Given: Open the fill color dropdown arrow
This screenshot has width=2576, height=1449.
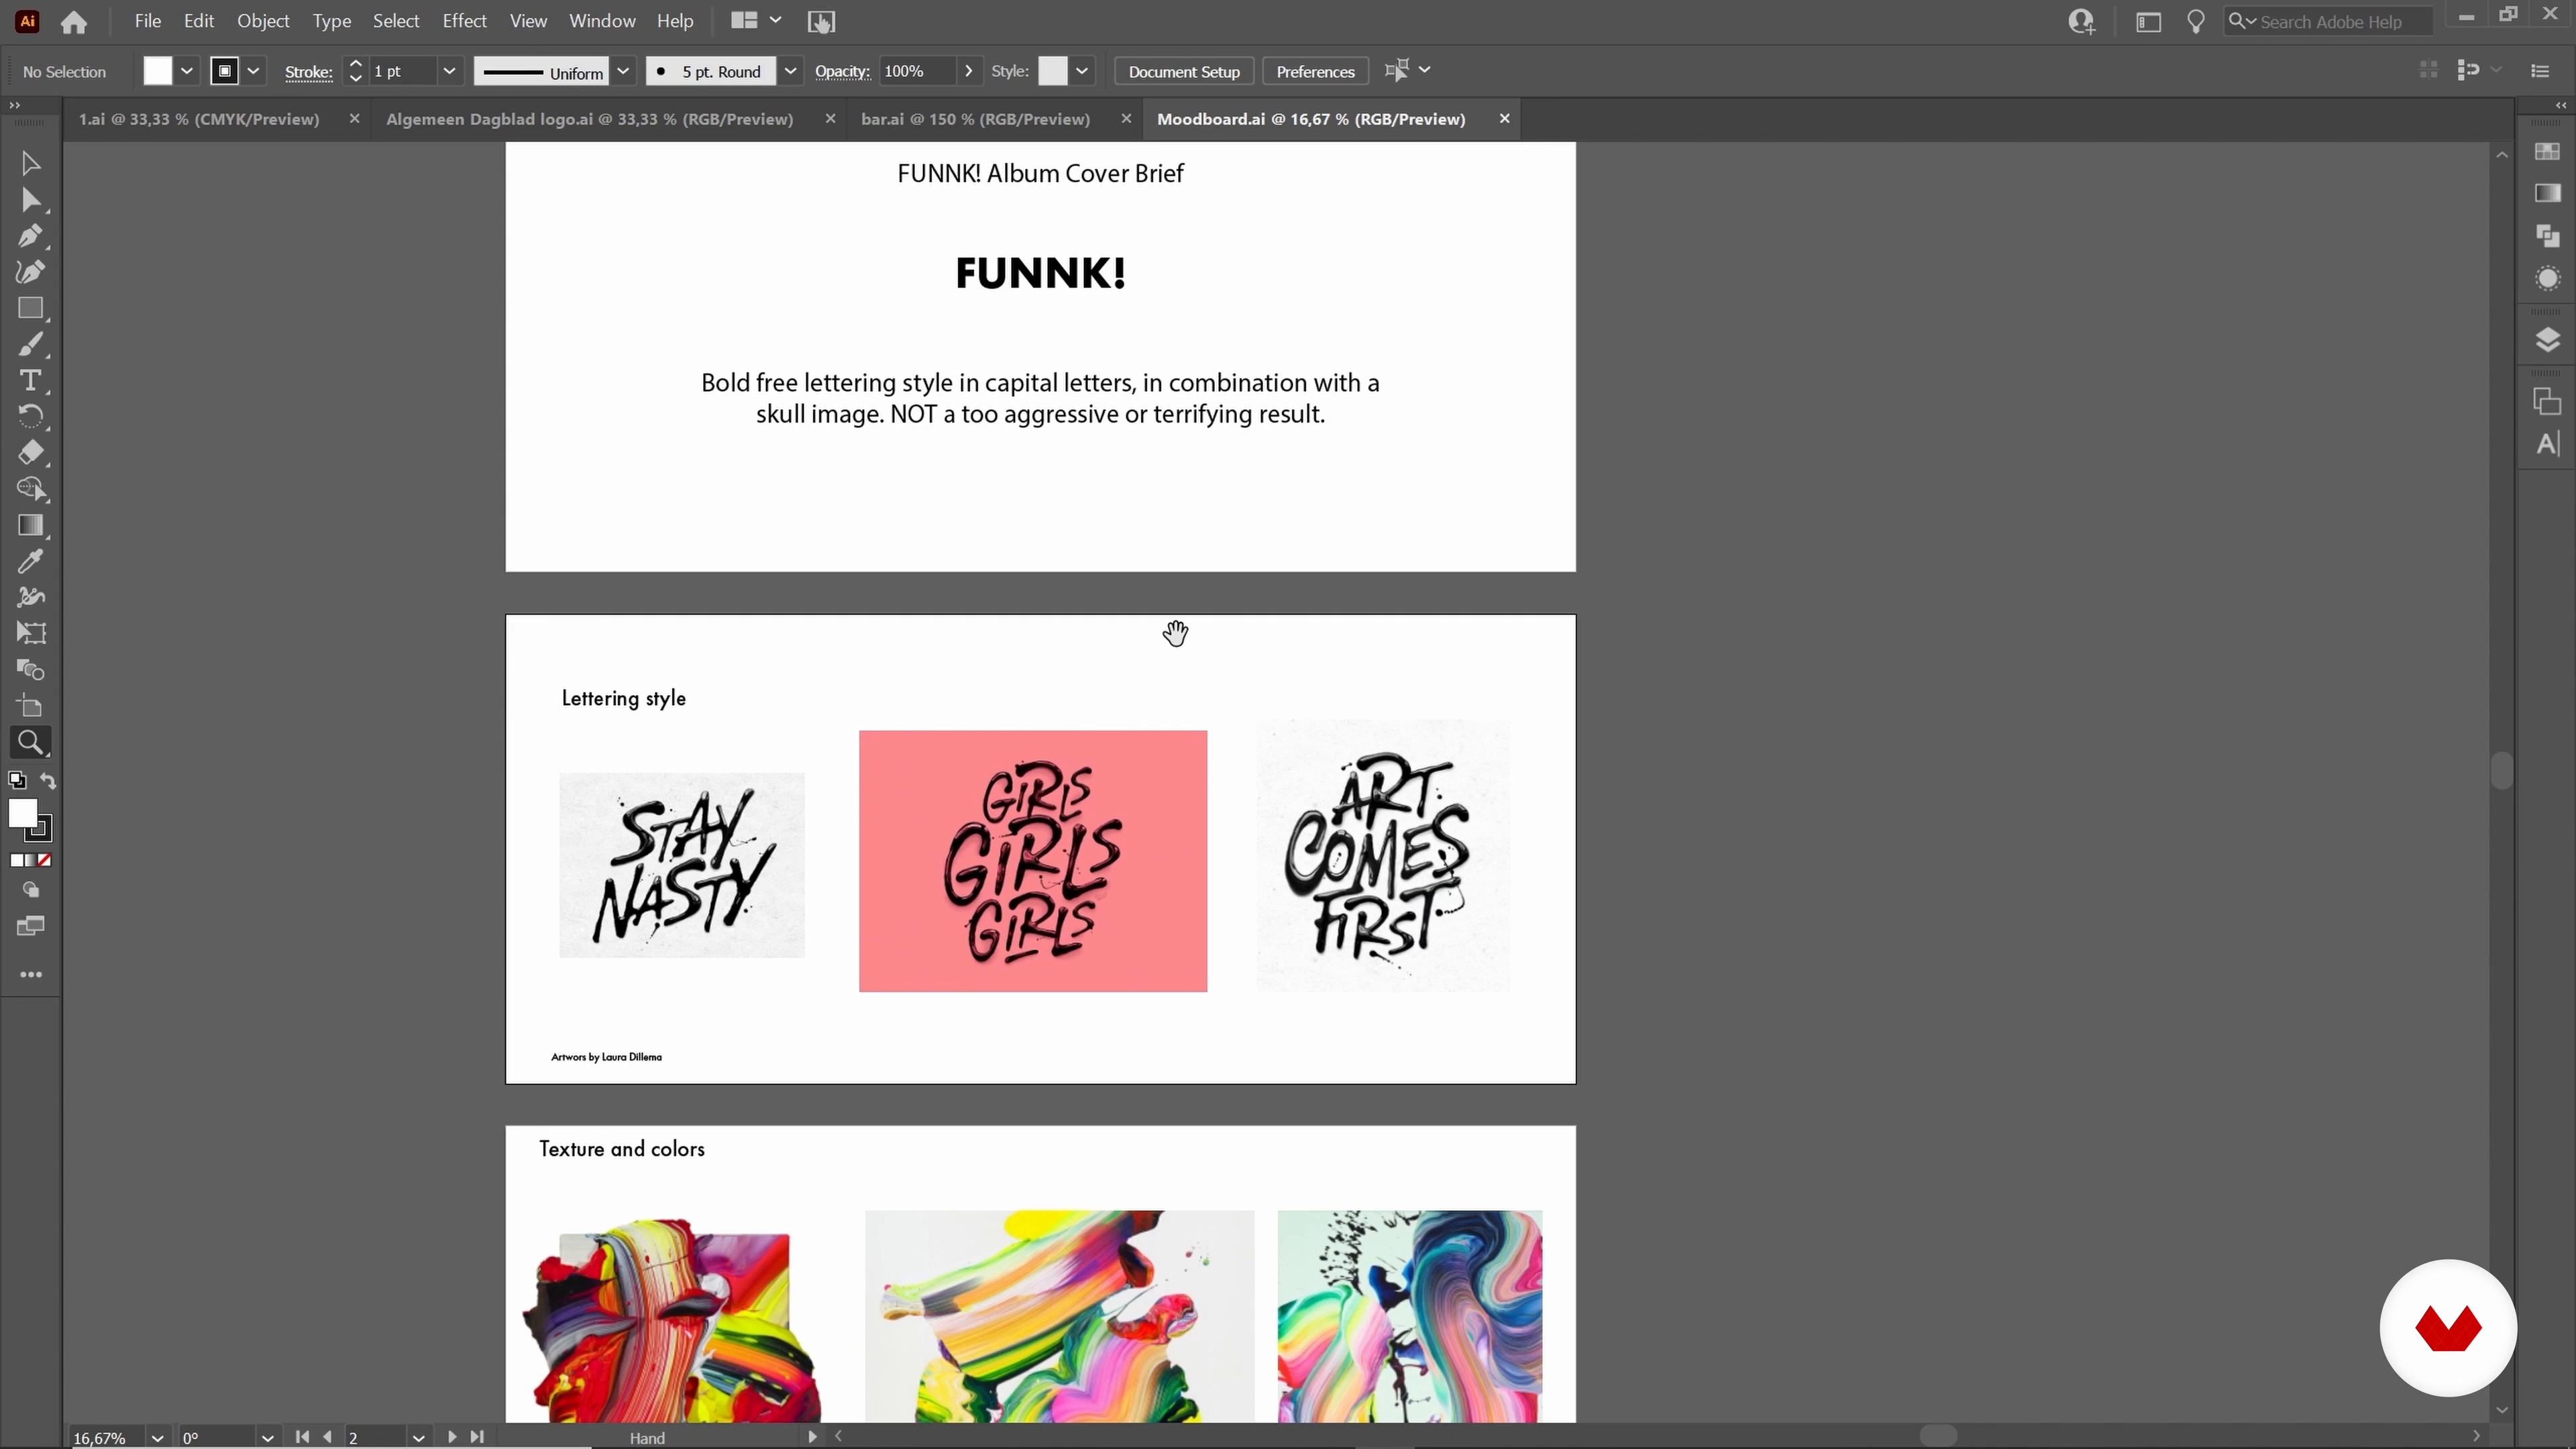Looking at the screenshot, I should [186, 71].
